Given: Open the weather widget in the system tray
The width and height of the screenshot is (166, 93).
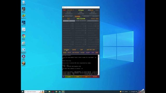Looking at the screenshot, I should click(124, 92).
